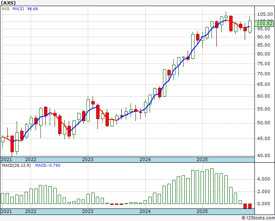Click the 95.00 price axis label
This screenshot has width=275, height=221.
coord(264,29)
